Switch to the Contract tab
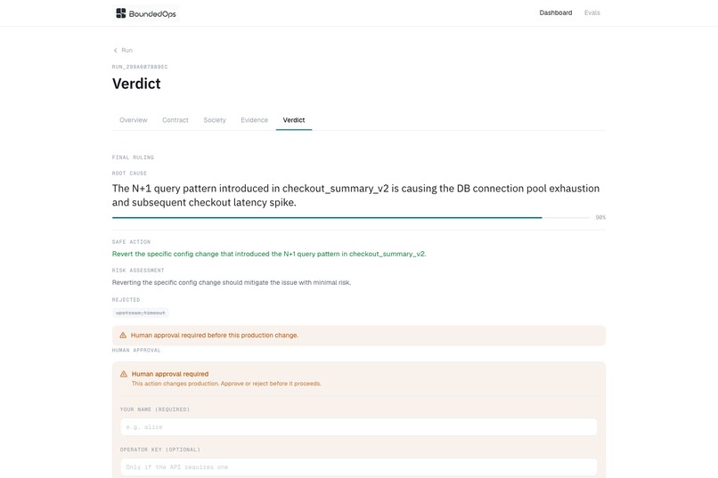This screenshot has width=718, height=478. (175, 120)
